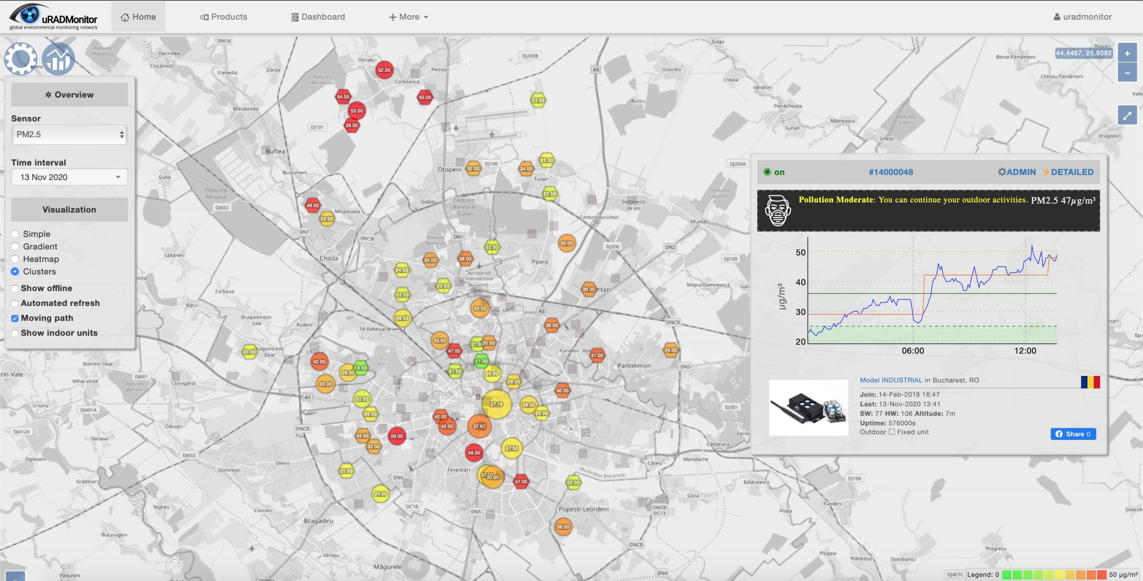1143x581 pixels.
Task: Zoom in the map with plus
Action: 1127,53
